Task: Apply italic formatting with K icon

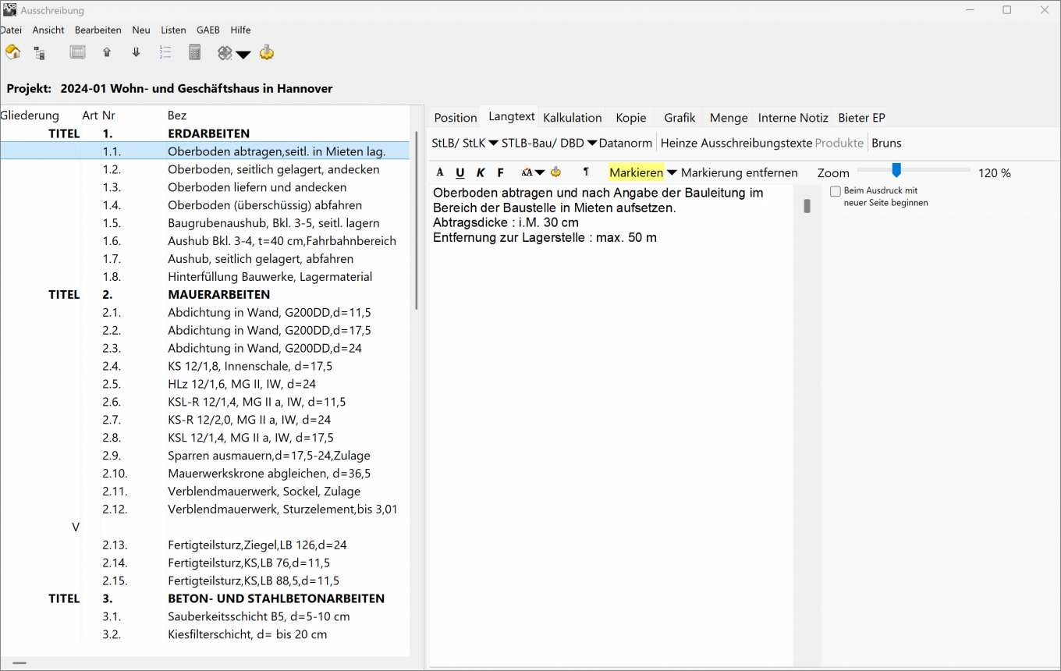Action: (481, 172)
